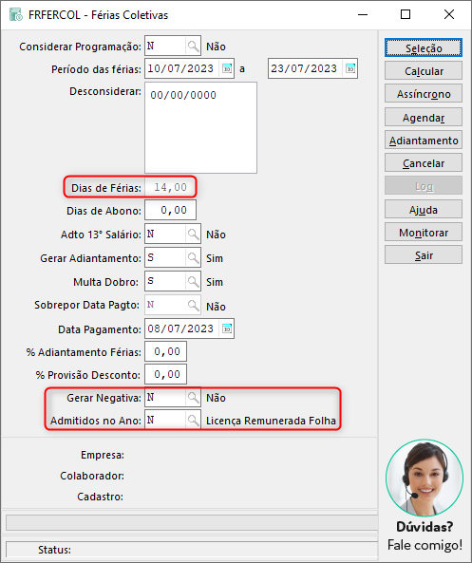
Task: Open lookup magnifier for Gerar Adiantamento
Action: 193,258
